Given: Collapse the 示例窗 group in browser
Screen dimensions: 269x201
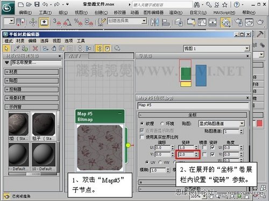Looking at the screenshot, I should click(x=32, y=107).
